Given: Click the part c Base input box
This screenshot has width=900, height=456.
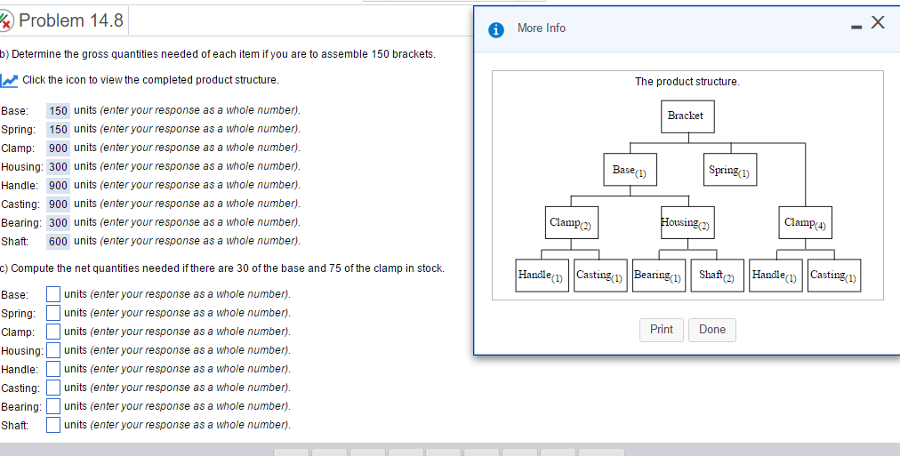Looking at the screenshot, I should point(53,294).
